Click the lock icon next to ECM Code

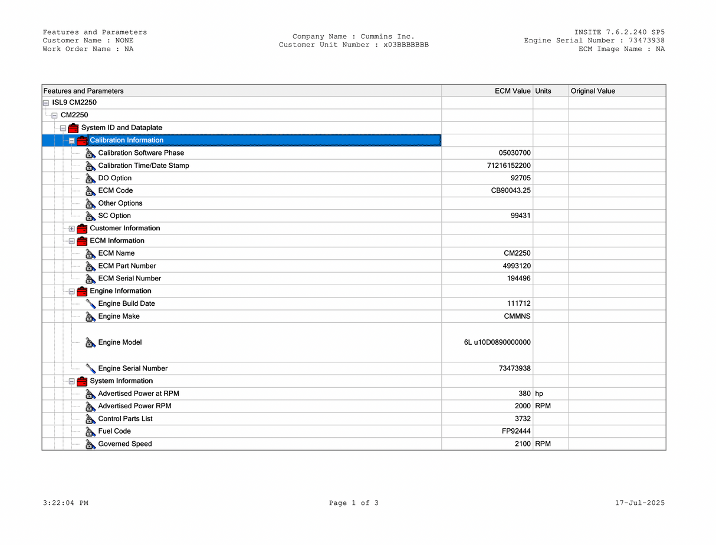tap(90, 191)
